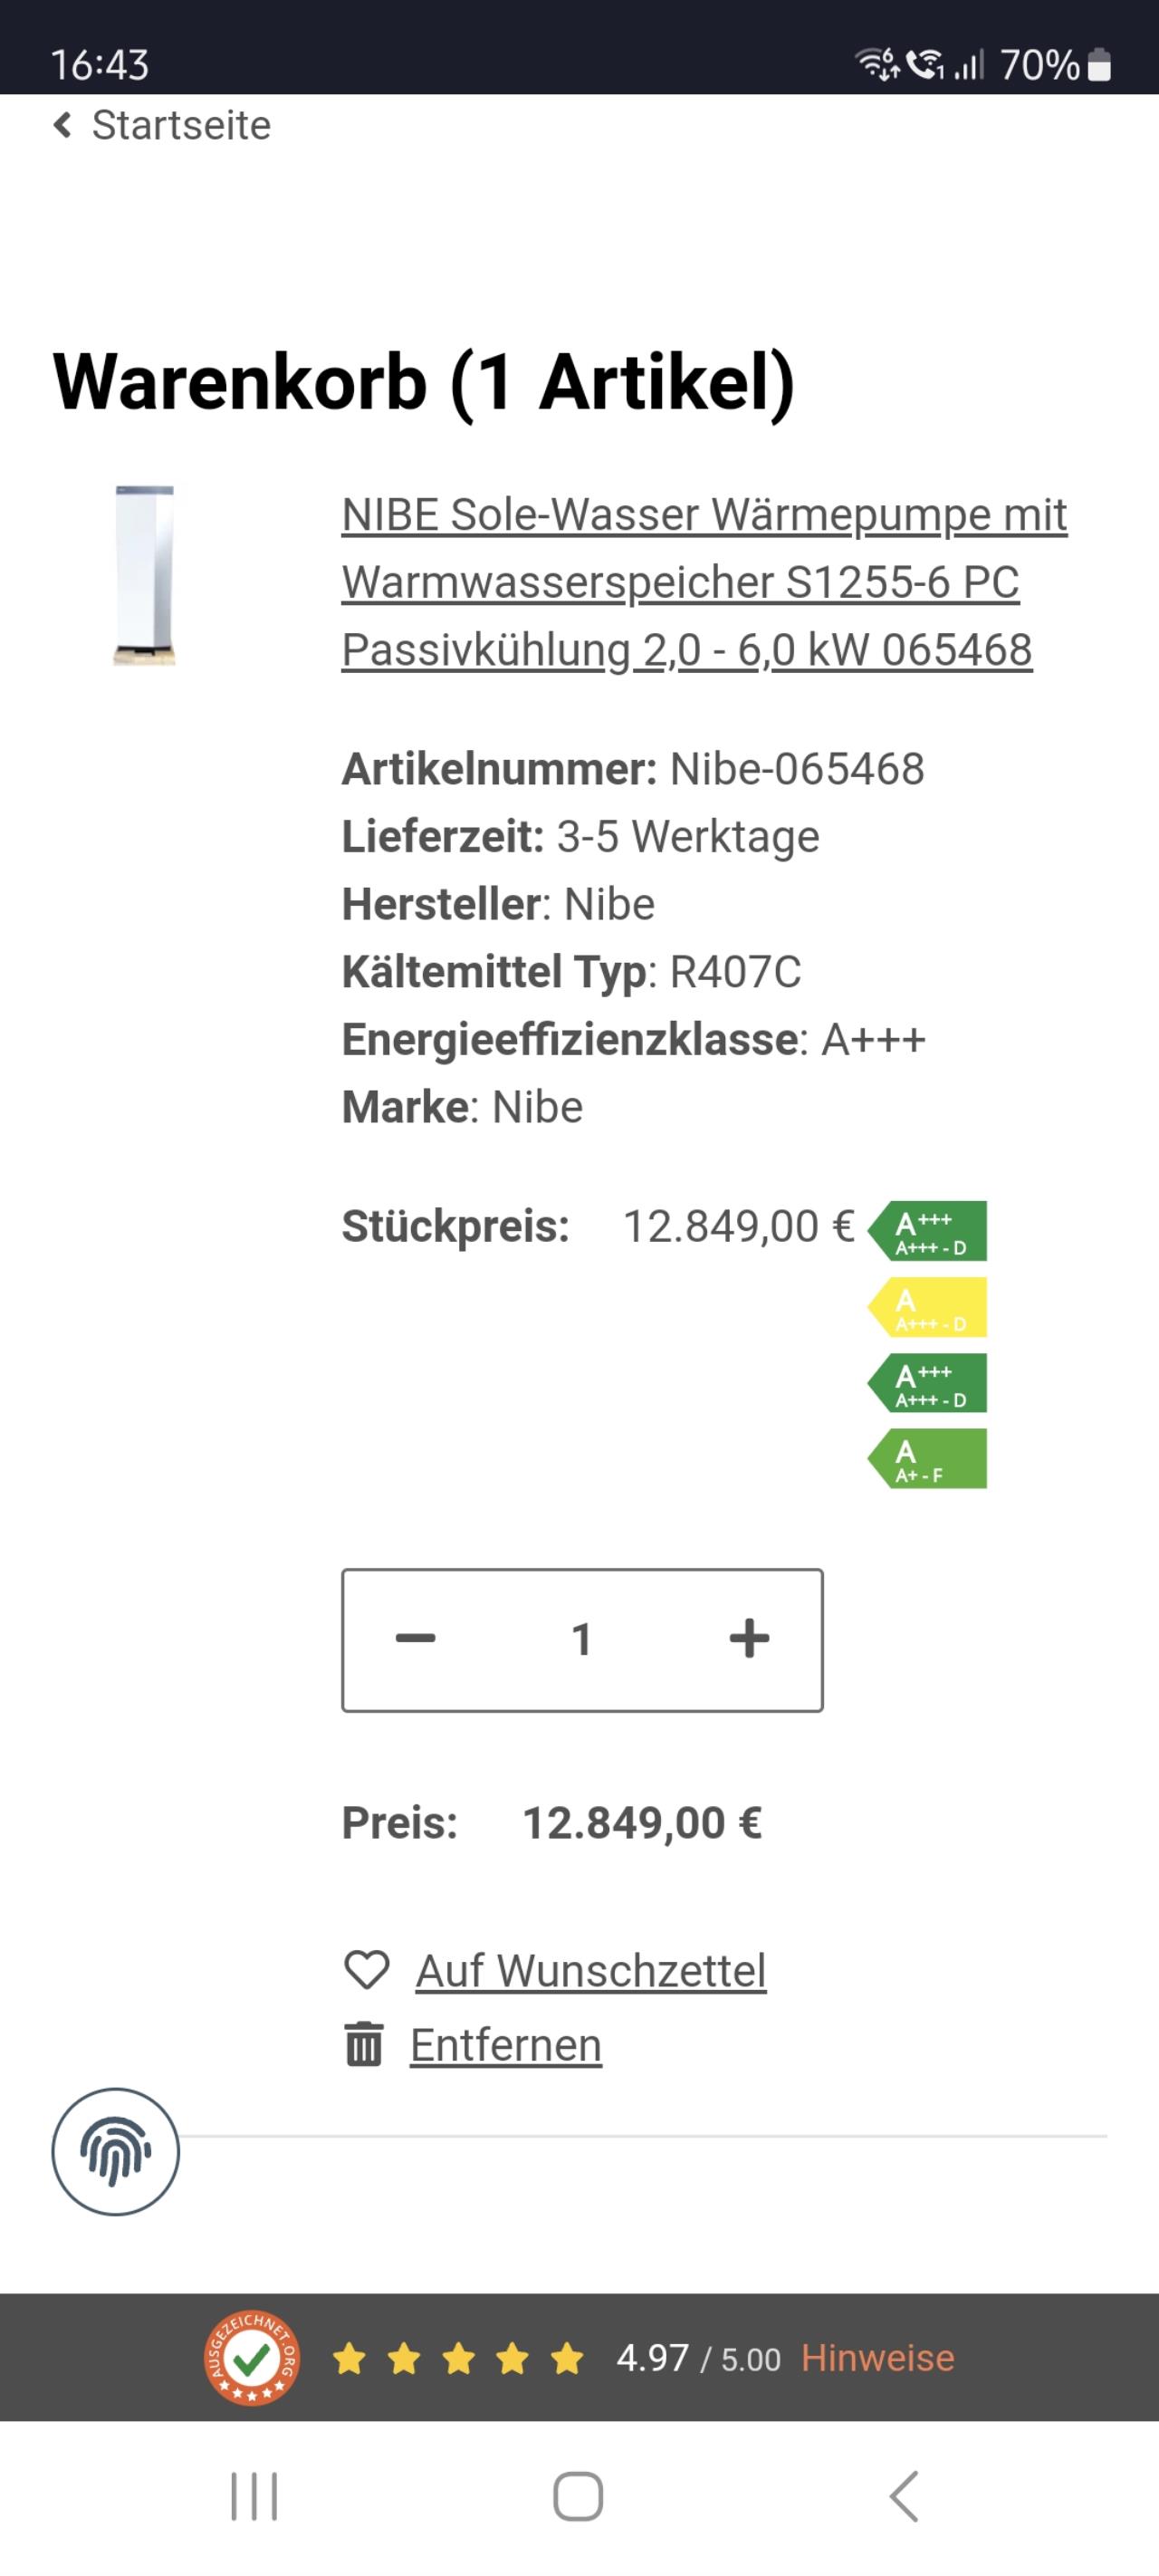Select the quantity field showing 1
1159x2576 pixels.
582,1639
